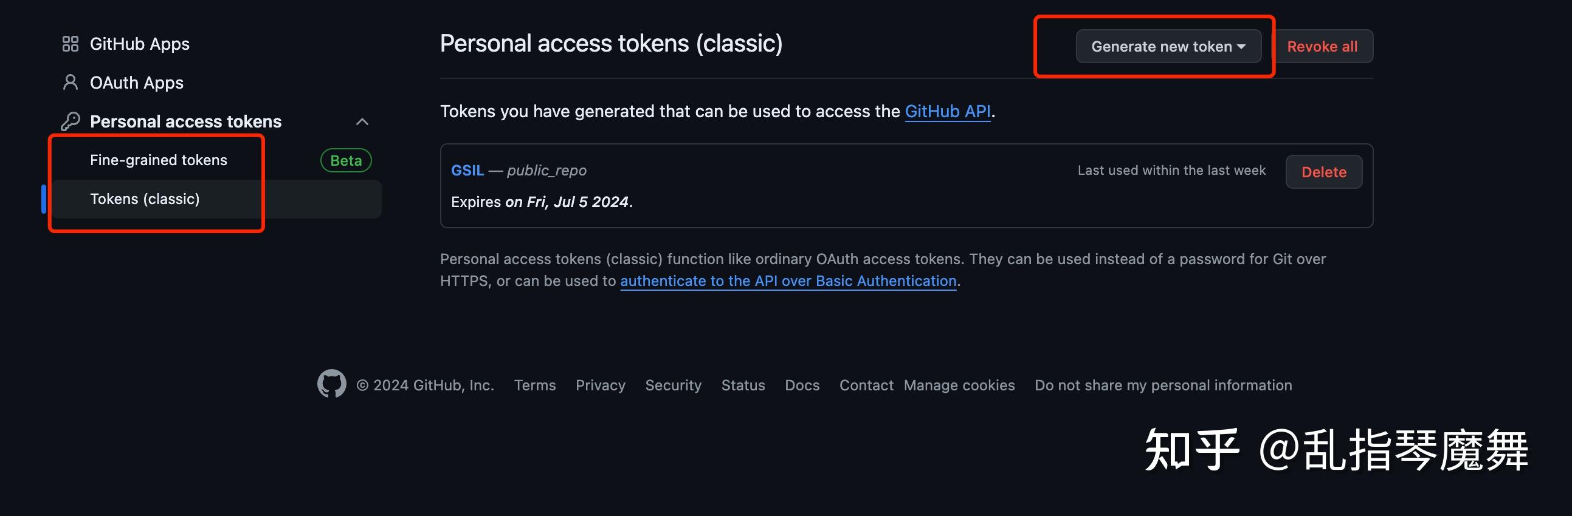Open the GSIL token link

(x=467, y=171)
